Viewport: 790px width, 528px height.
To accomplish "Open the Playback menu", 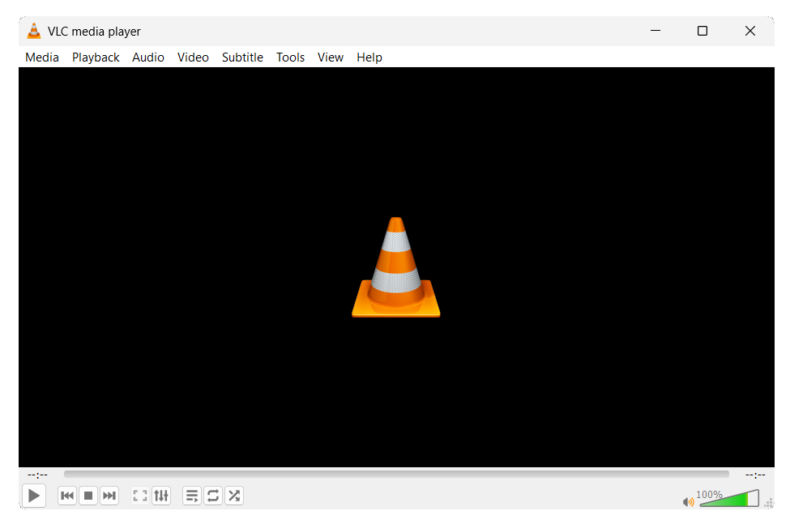I will pos(96,57).
